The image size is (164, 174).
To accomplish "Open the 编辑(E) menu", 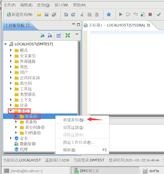I will pyautogui.click(x=26, y=5).
